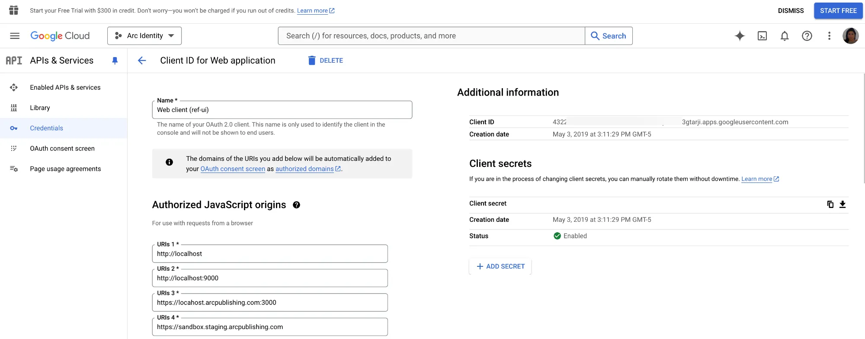Image resolution: width=865 pixels, height=339 pixels.
Task: Edit the Name field Web client (ref-ui)
Action: (x=282, y=110)
